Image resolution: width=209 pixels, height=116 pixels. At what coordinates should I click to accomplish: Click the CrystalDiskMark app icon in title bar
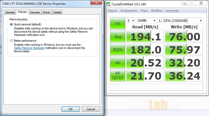pos(108,4)
